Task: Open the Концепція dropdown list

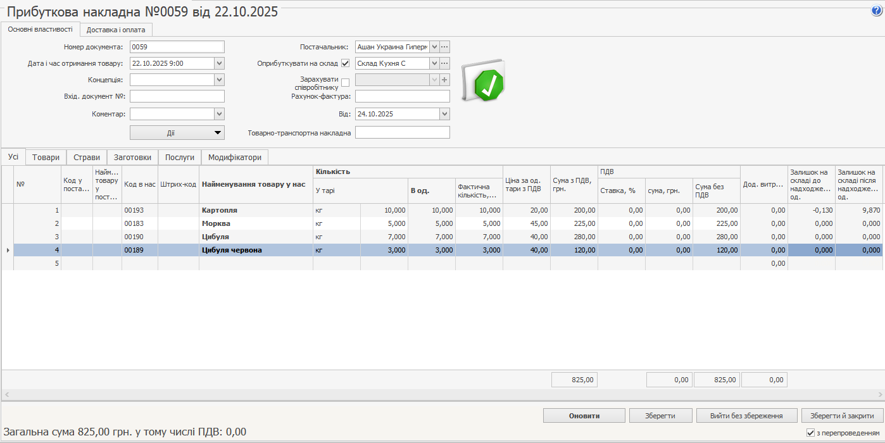Action: pos(219,80)
